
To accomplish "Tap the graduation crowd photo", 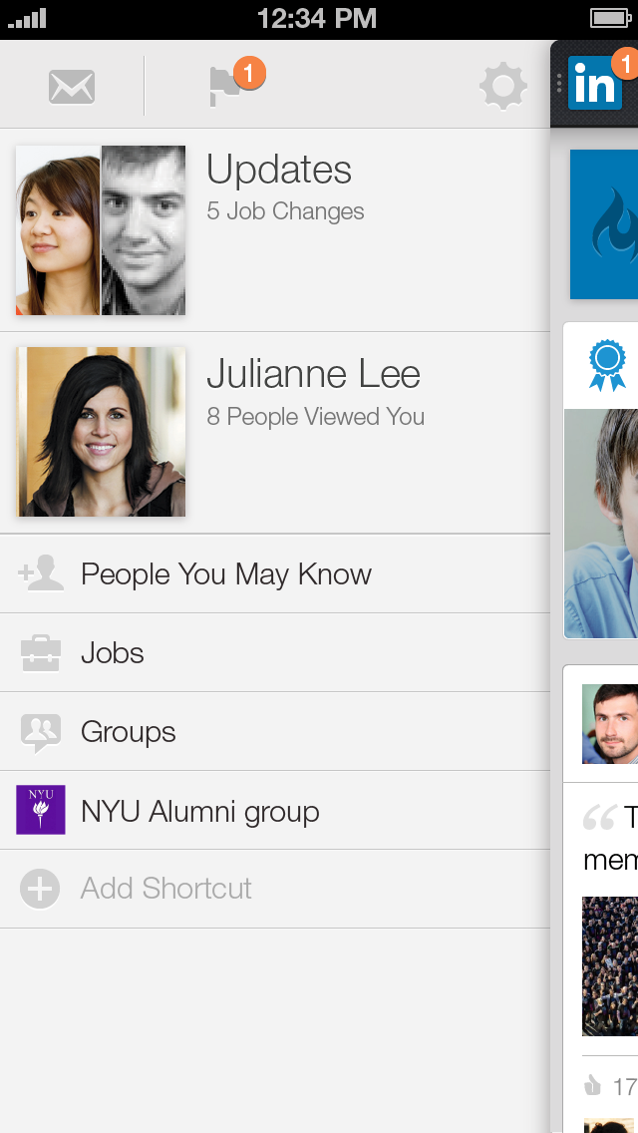I will pyautogui.click(x=610, y=964).
